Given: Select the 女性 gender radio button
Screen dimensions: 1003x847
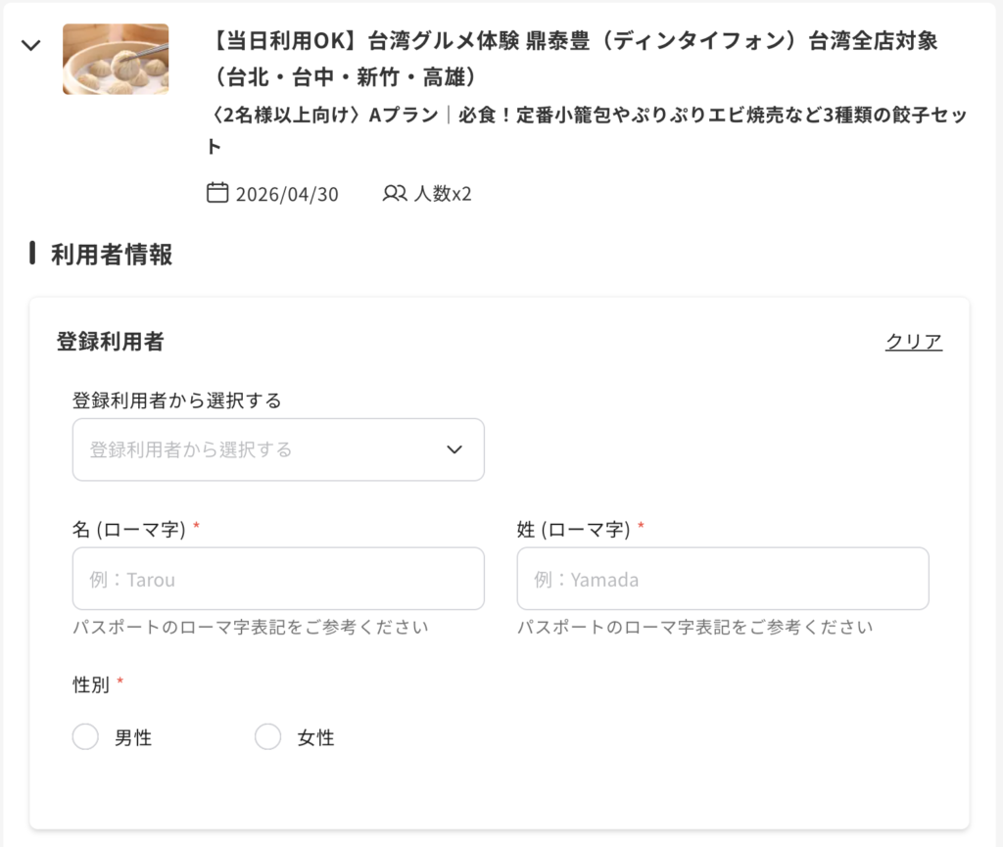Looking at the screenshot, I should 268,736.
